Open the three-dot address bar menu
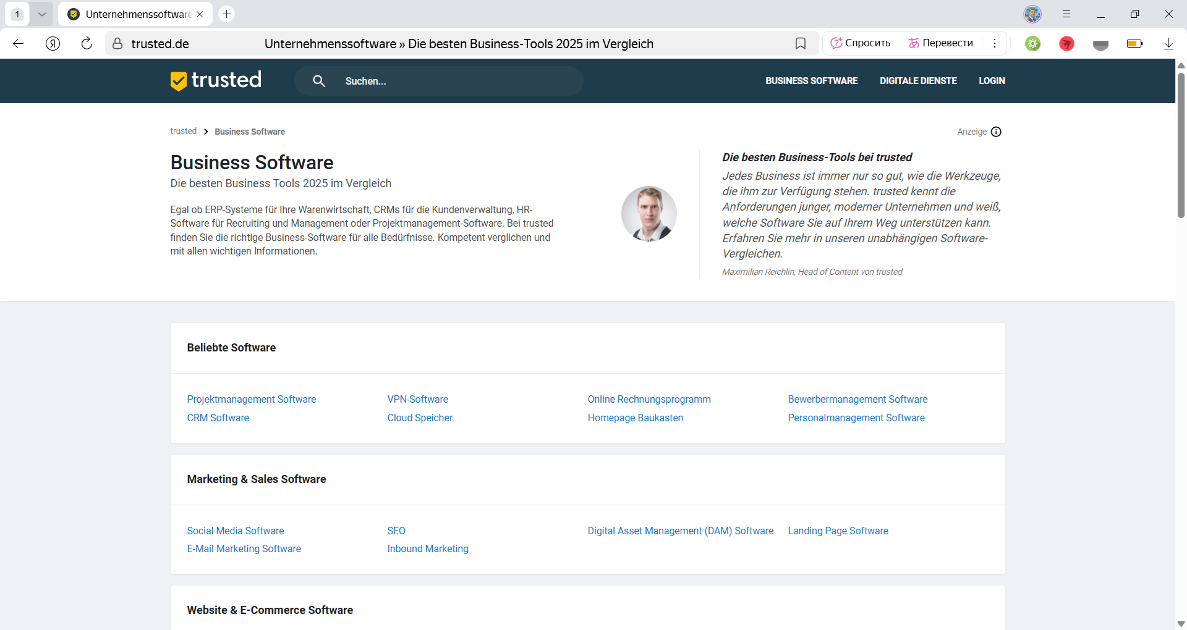Image resolution: width=1187 pixels, height=630 pixels. point(995,43)
